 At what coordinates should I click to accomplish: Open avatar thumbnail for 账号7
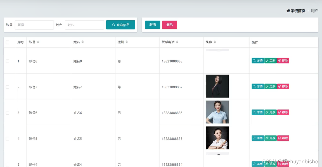point(217,86)
